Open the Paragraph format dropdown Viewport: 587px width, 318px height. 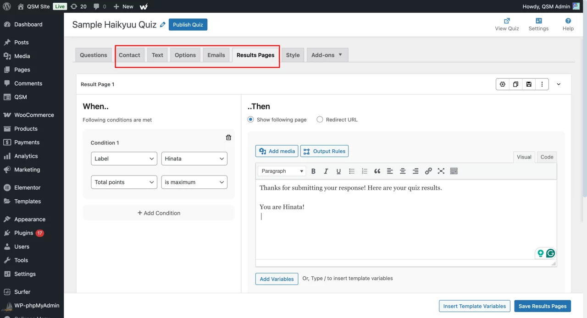pyautogui.click(x=282, y=171)
